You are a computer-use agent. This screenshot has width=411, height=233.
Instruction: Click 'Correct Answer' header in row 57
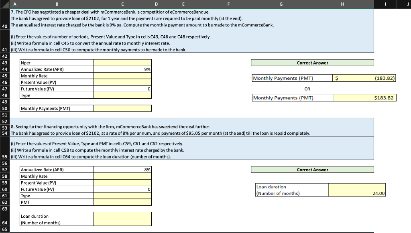(312, 170)
